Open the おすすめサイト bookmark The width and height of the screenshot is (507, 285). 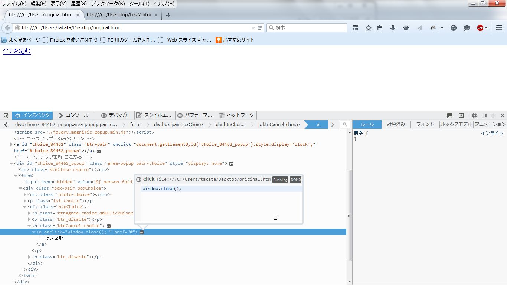pyautogui.click(x=235, y=40)
